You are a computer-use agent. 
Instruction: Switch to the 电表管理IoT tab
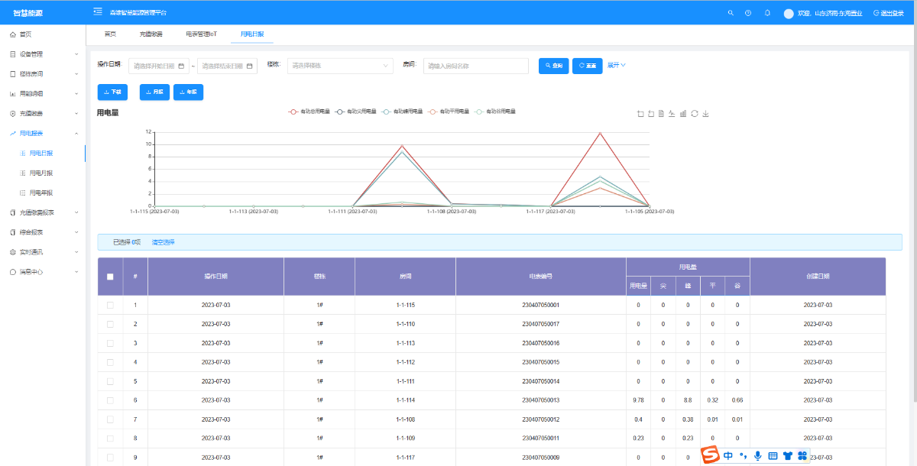(201, 34)
